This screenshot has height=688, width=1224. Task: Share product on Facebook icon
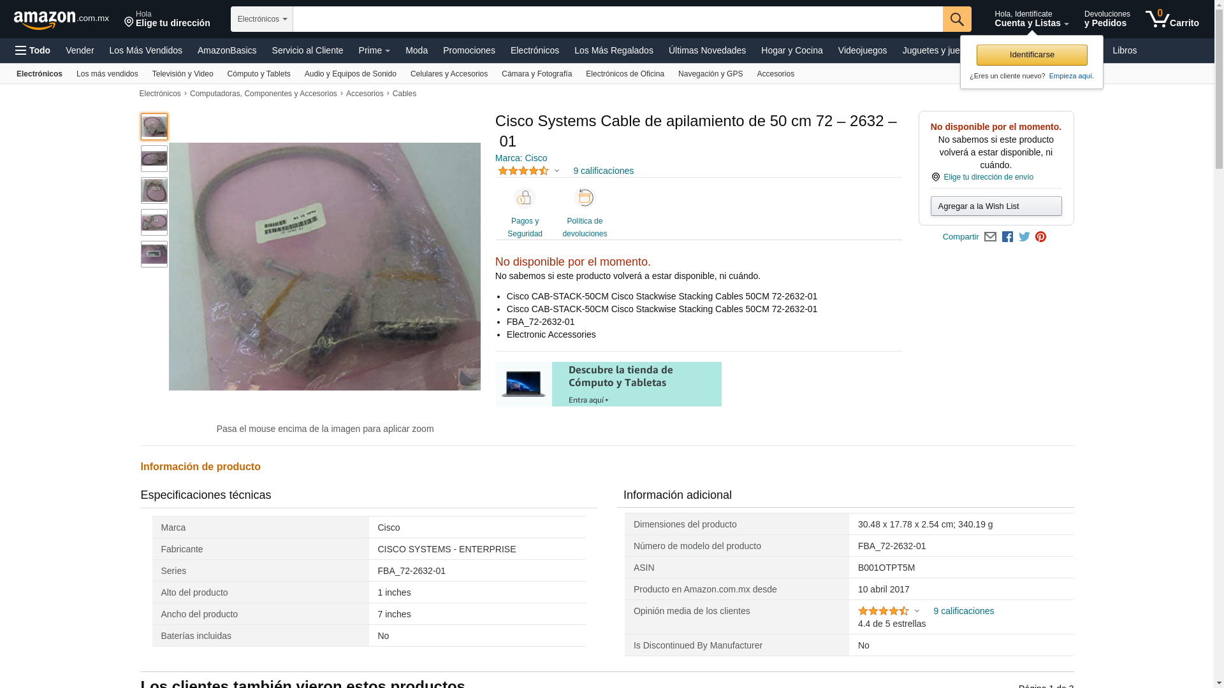click(1007, 237)
